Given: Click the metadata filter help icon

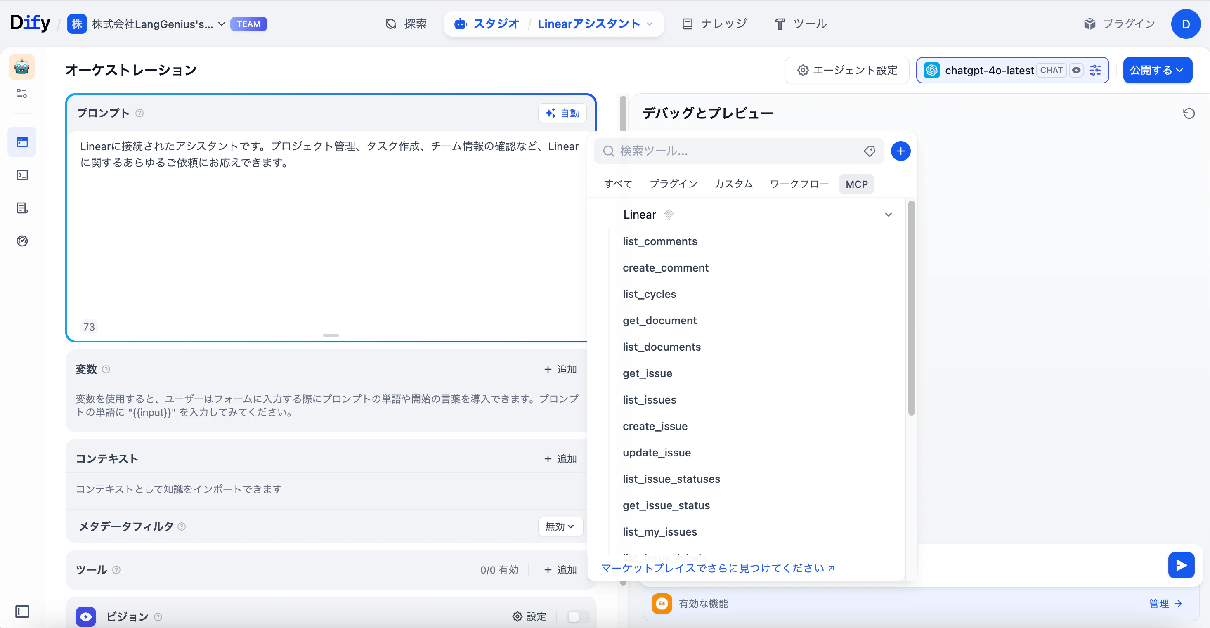Looking at the screenshot, I should click(182, 526).
